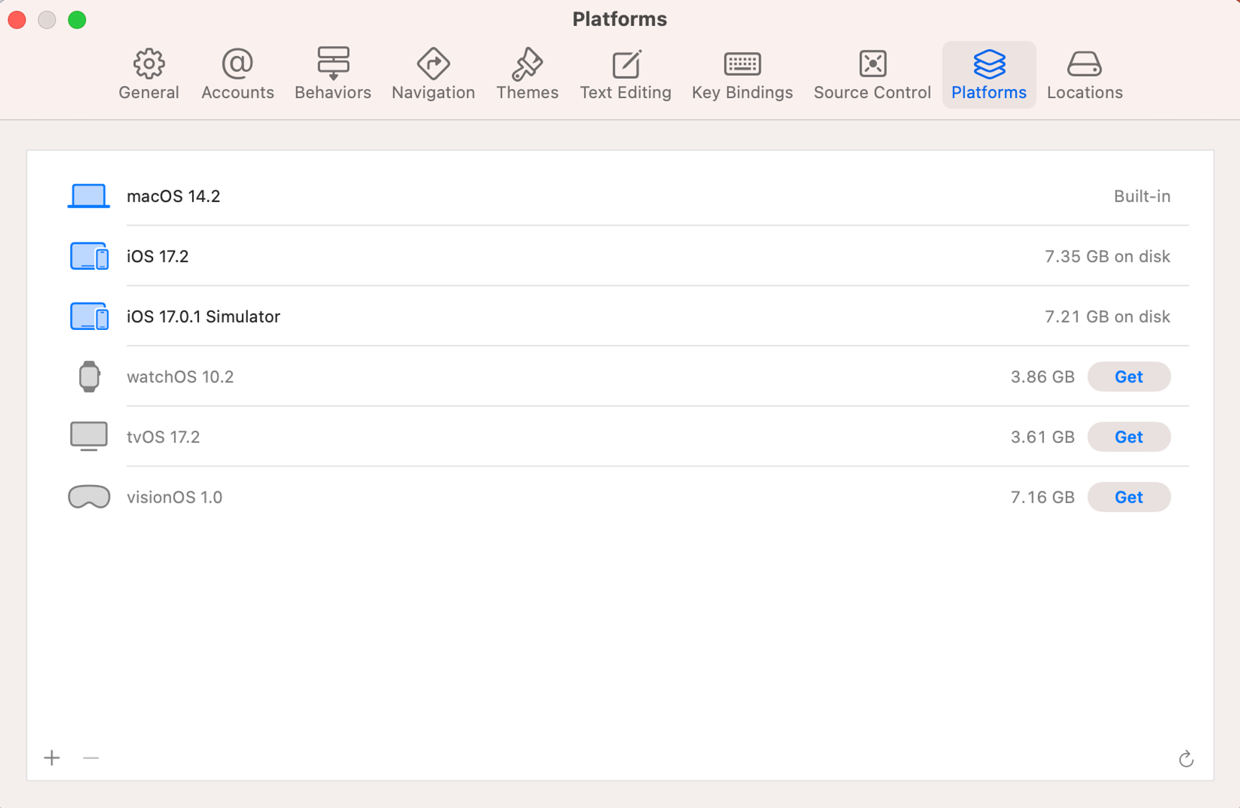
Task: Select the iOS 17.0.1 Simulator row
Action: (x=203, y=316)
